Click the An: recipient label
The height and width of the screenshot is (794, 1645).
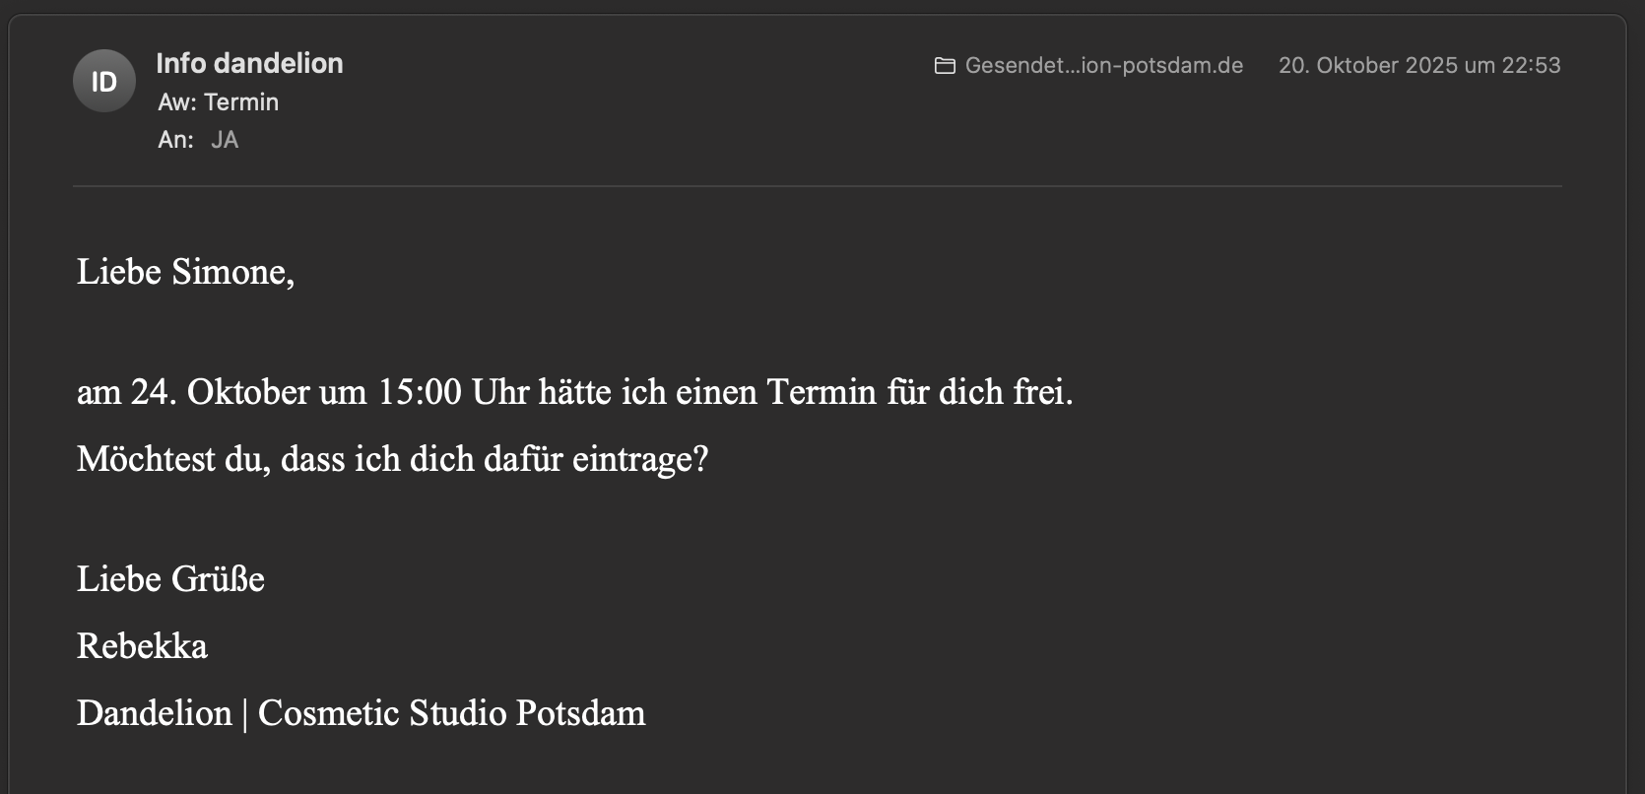click(x=175, y=140)
